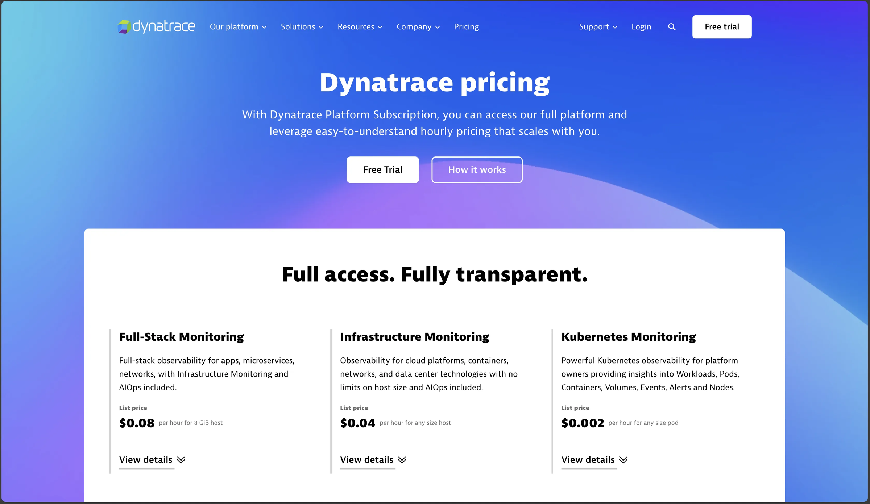This screenshot has height=504, width=870.
Task: View details for Infrastructure Monitoring
Action: coord(366,460)
